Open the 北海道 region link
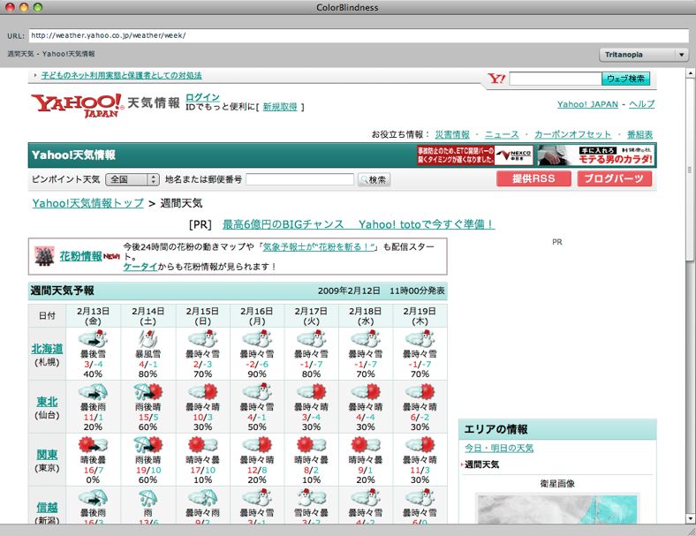This screenshot has height=536, width=696. coord(48,348)
